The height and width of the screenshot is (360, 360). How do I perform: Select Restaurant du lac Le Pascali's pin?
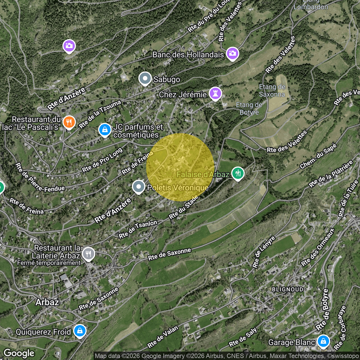click(x=69, y=122)
